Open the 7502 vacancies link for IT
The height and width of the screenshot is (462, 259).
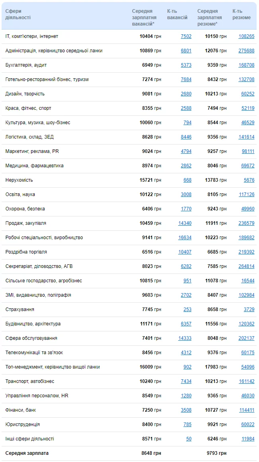click(186, 36)
